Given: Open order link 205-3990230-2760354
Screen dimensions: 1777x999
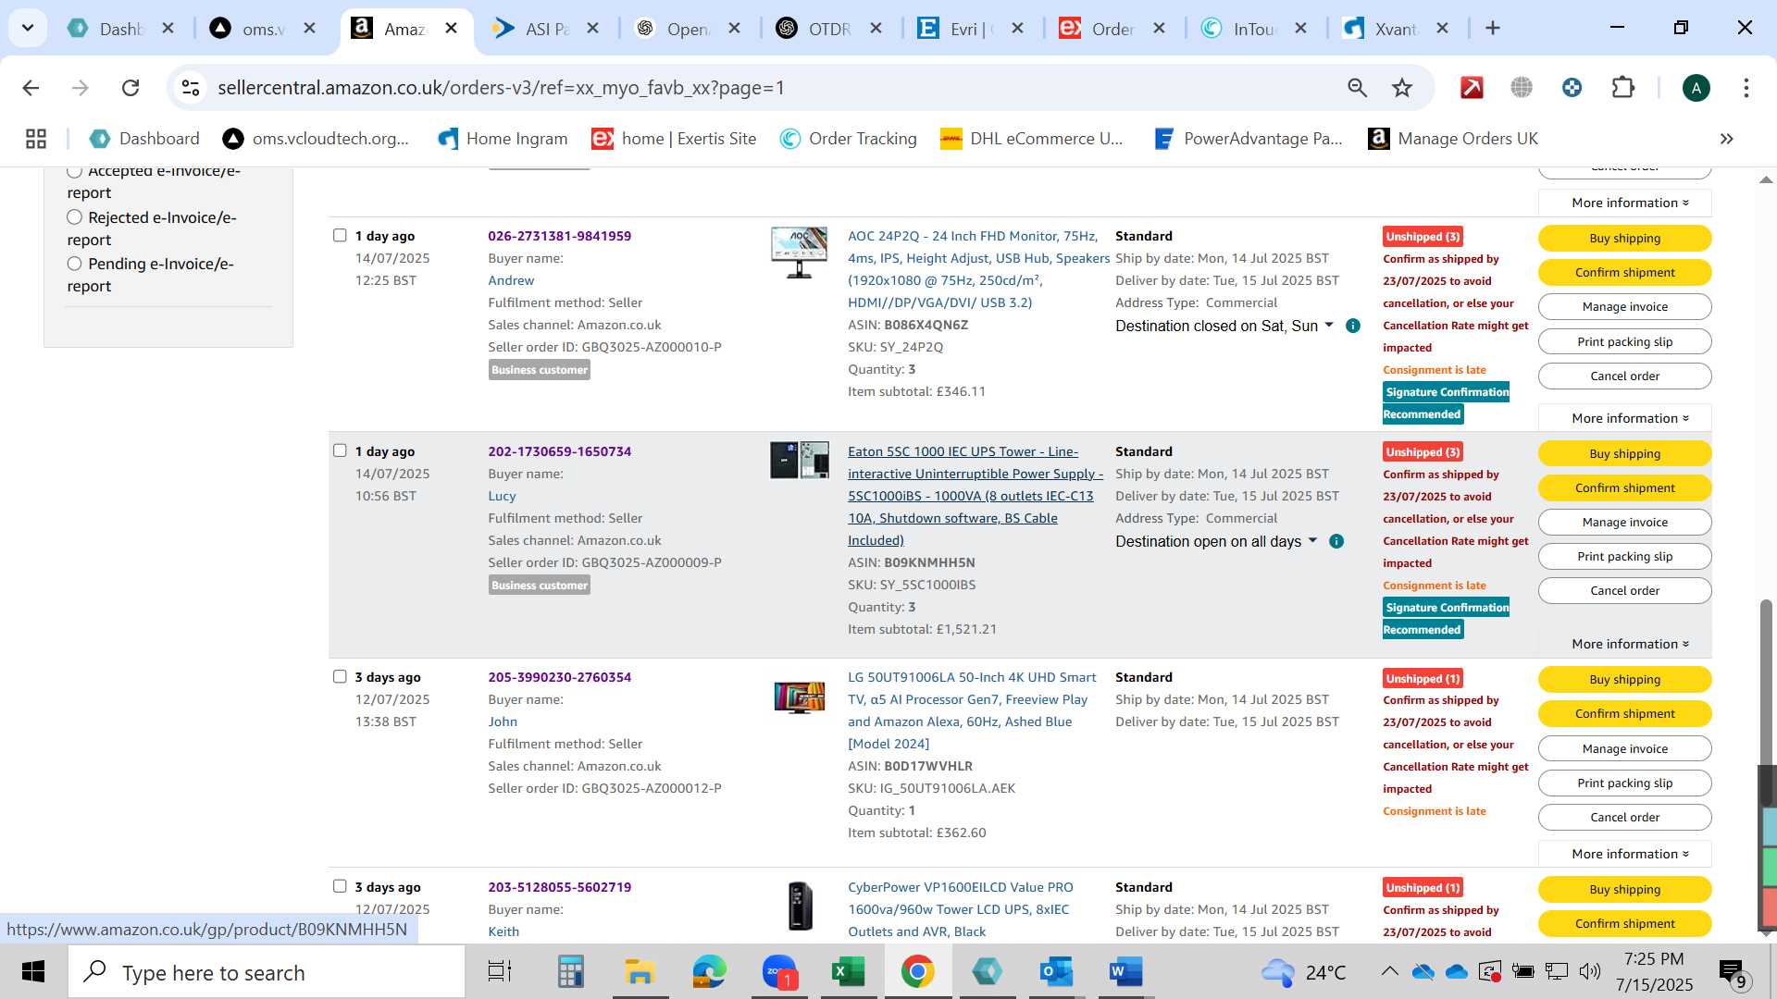Looking at the screenshot, I should coord(559,677).
